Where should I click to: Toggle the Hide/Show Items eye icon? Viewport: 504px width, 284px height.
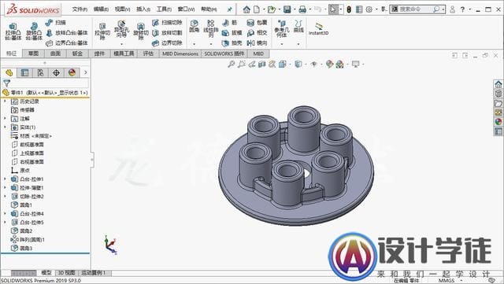(314, 65)
